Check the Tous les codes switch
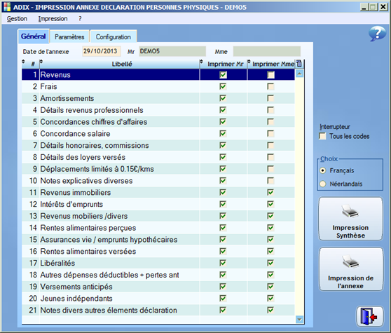This screenshot has height=333, width=391. (x=322, y=136)
